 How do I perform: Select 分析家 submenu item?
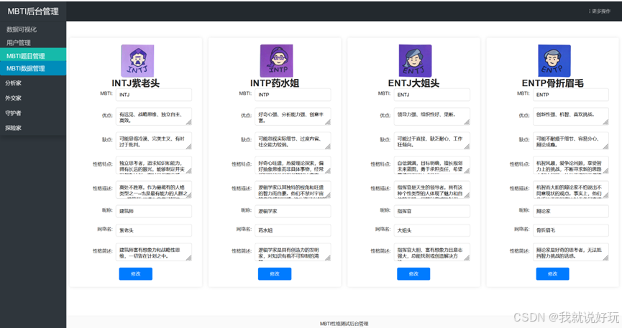coord(14,83)
